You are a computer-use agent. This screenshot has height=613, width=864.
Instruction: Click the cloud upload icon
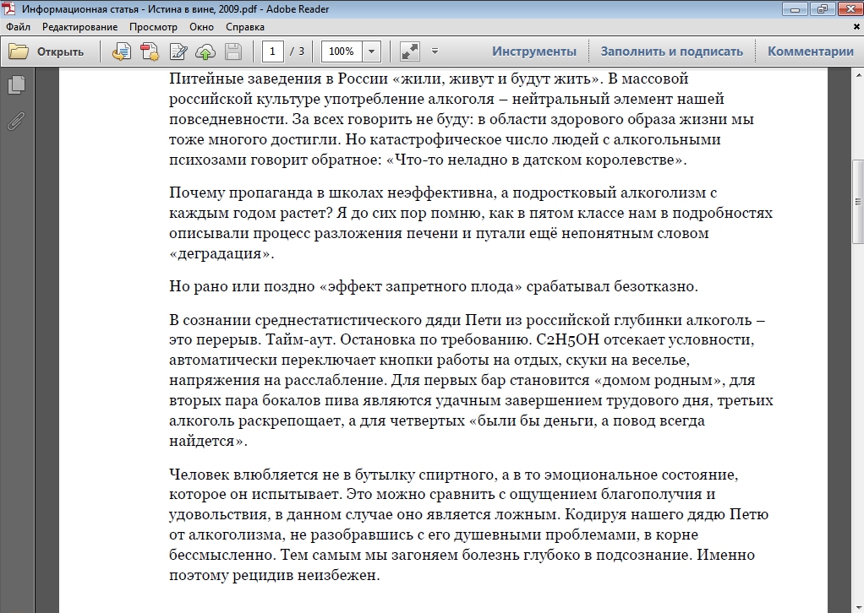(x=205, y=52)
